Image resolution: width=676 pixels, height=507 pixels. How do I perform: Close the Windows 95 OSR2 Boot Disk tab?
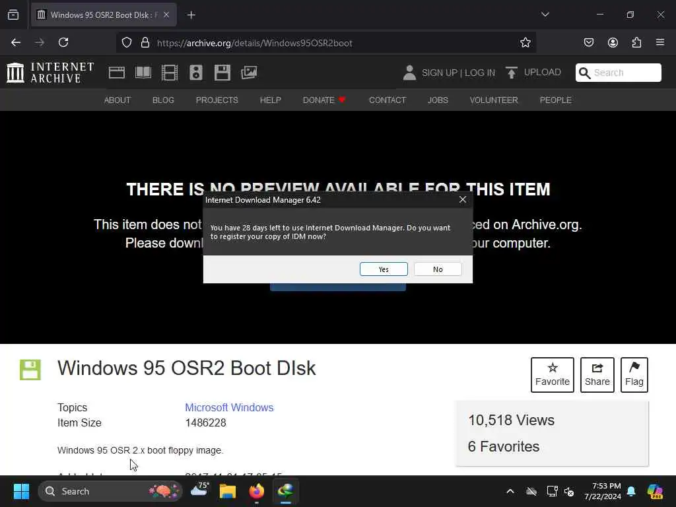(x=166, y=15)
